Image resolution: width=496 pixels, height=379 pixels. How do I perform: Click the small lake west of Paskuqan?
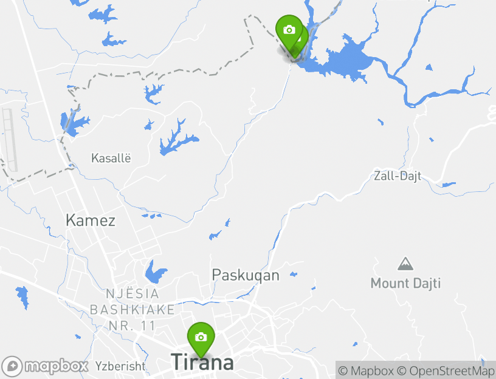[x=155, y=272]
